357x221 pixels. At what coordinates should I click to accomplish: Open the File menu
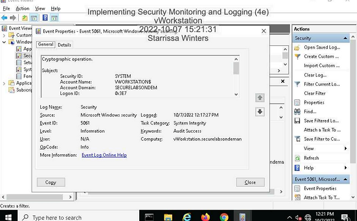coord(7,9)
